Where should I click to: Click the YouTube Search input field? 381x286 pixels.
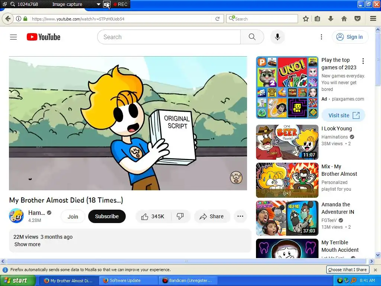169,37
